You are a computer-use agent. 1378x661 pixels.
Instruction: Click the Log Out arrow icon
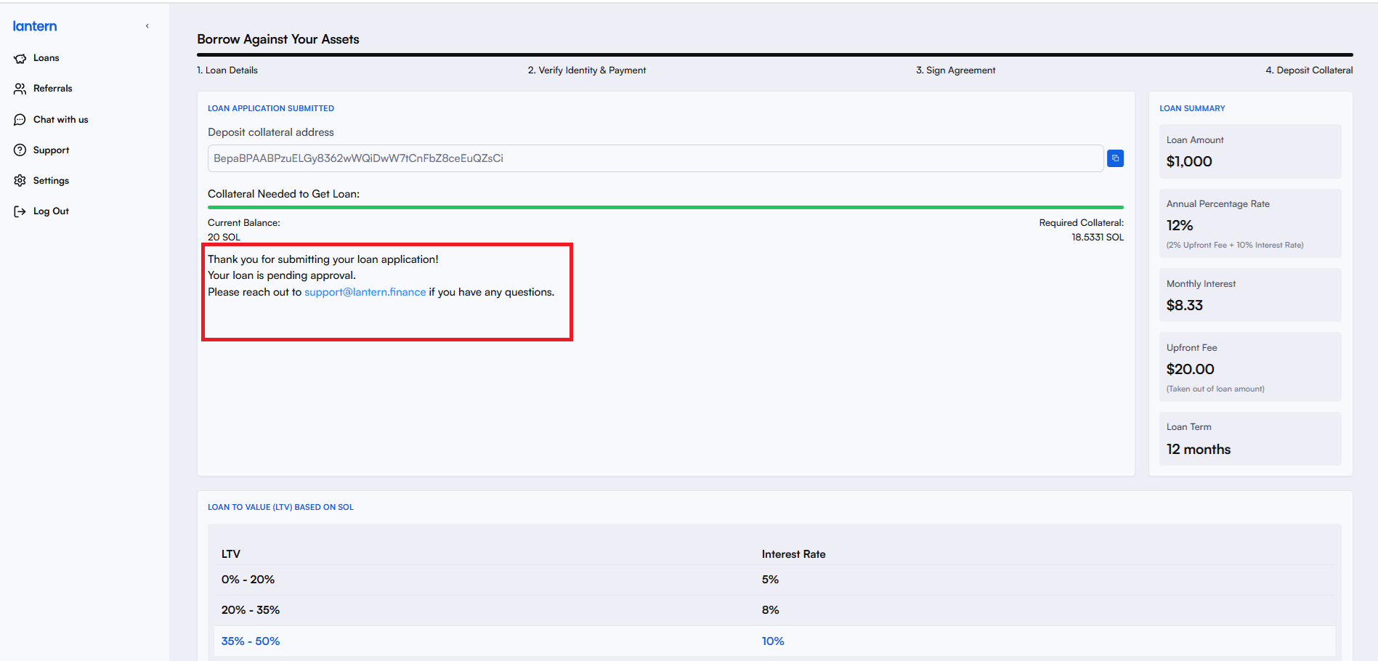[x=20, y=211]
